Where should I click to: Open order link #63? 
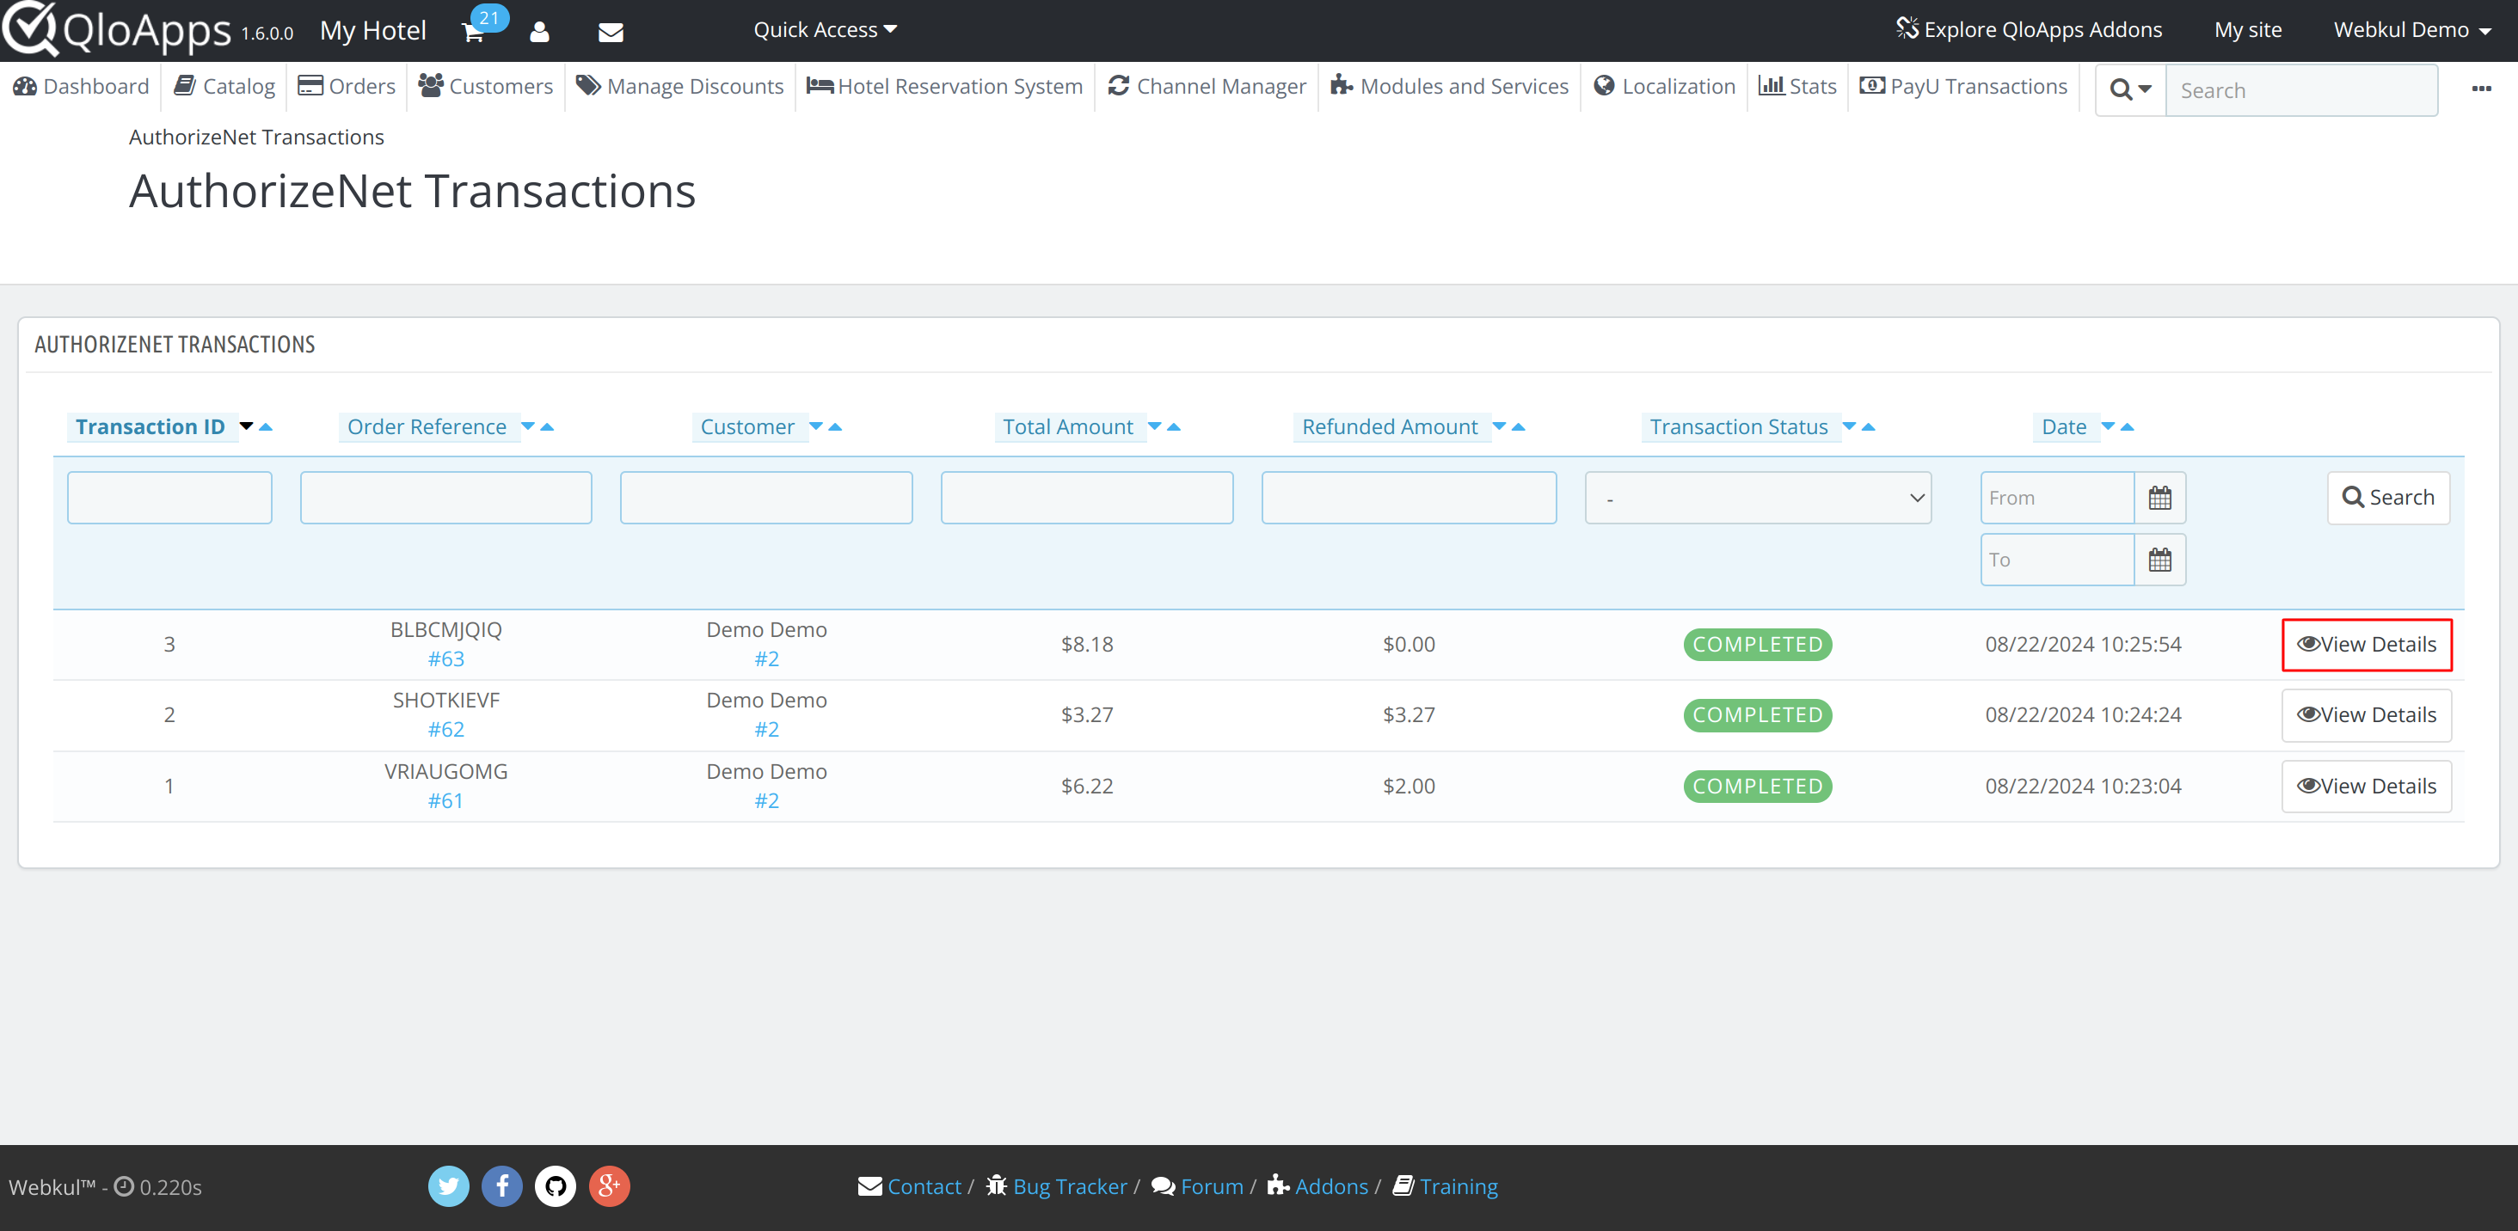point(445,659)
